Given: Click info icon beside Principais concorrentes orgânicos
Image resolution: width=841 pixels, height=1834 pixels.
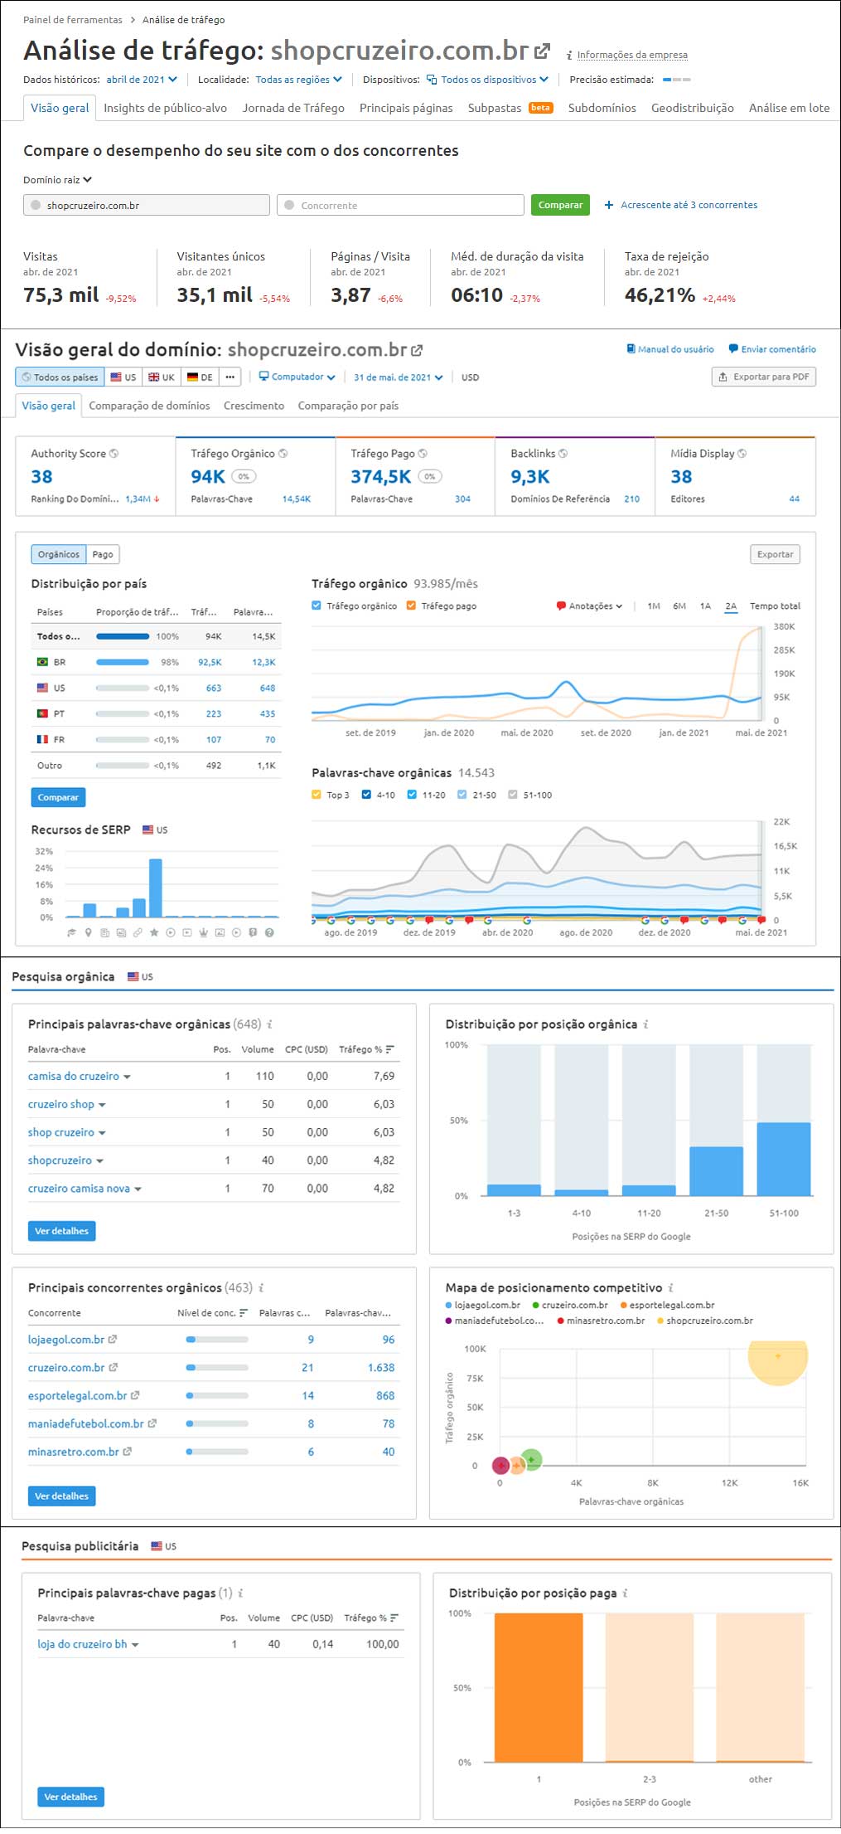Looking at the screenshot, I should coord(261,1288).
